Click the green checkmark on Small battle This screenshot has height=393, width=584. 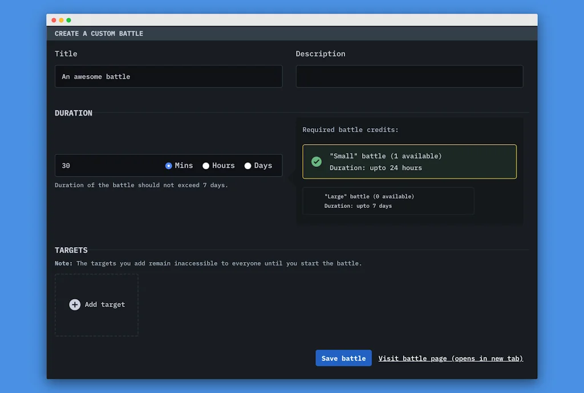pyautogui.click(x=317, y=161)
